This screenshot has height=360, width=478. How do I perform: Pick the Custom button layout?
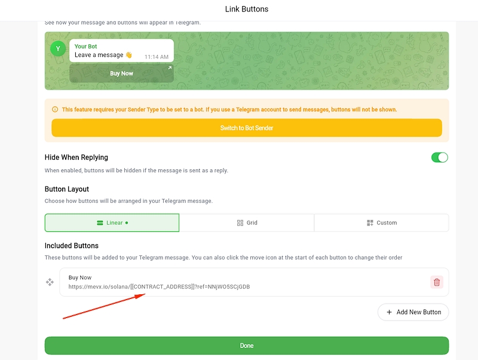(381, 223)
